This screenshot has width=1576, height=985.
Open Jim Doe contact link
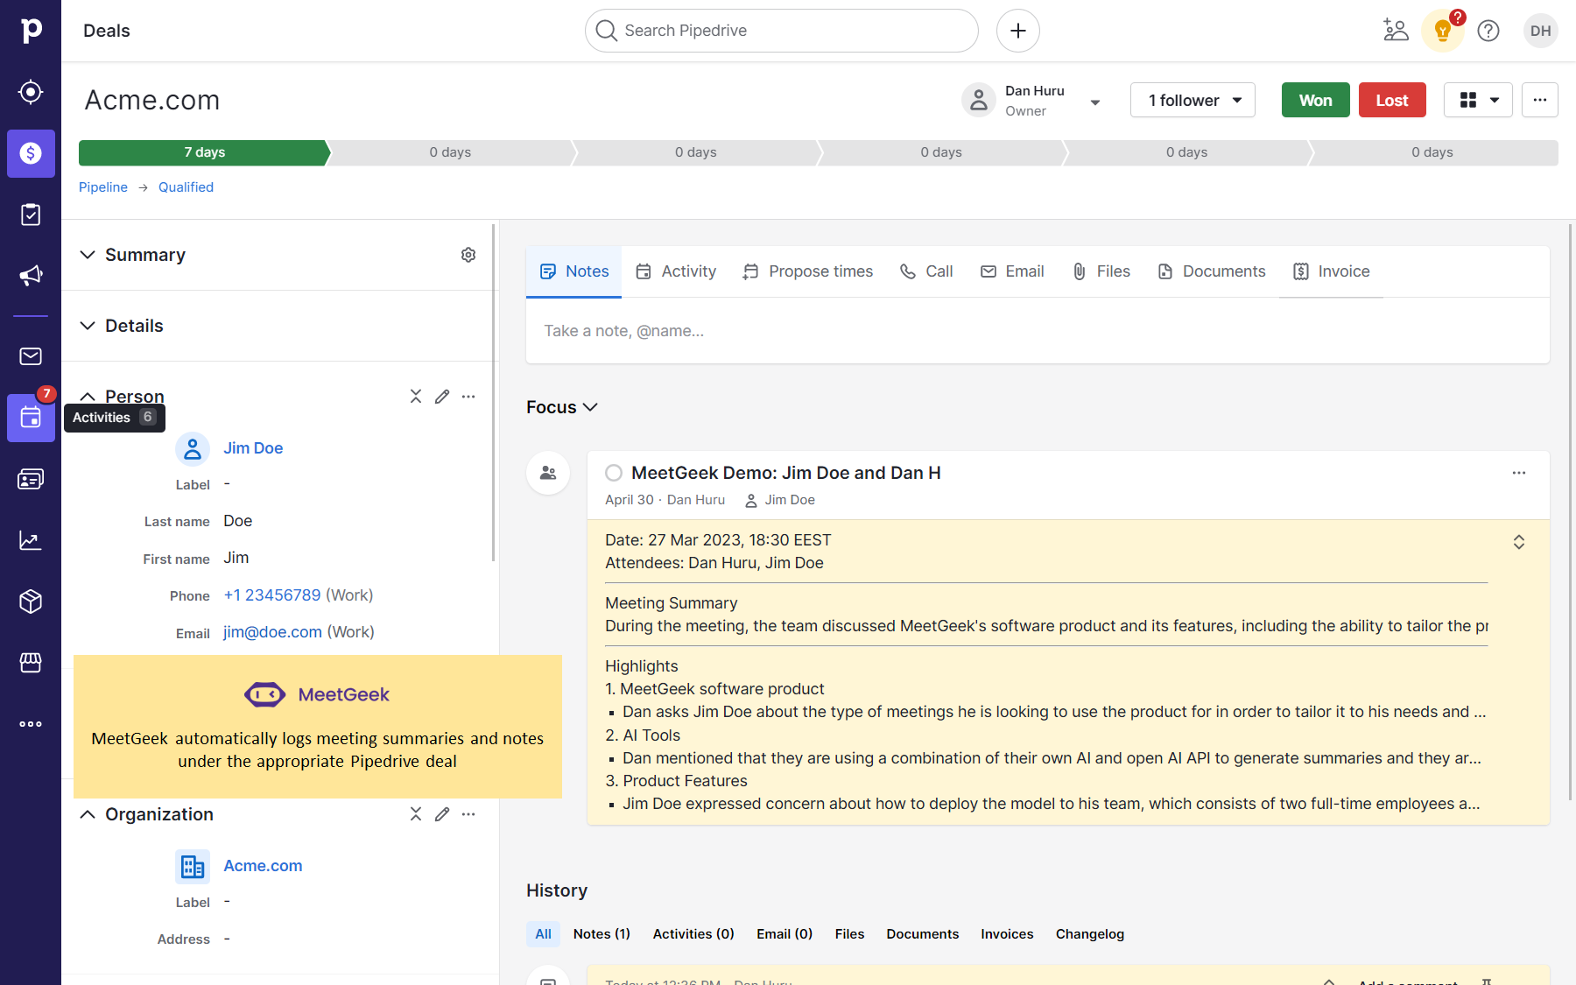(x=253, y=448)
